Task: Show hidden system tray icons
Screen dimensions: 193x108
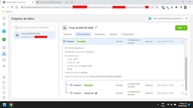Action: 158,105
